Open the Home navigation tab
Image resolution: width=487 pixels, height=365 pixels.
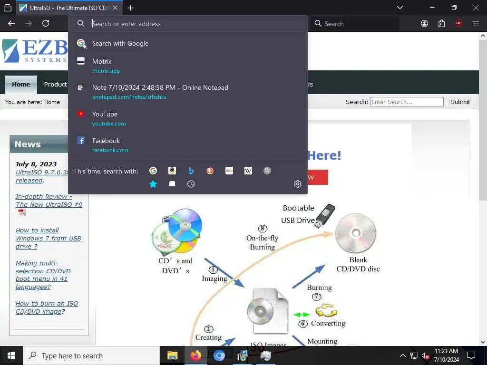(21, 85)
